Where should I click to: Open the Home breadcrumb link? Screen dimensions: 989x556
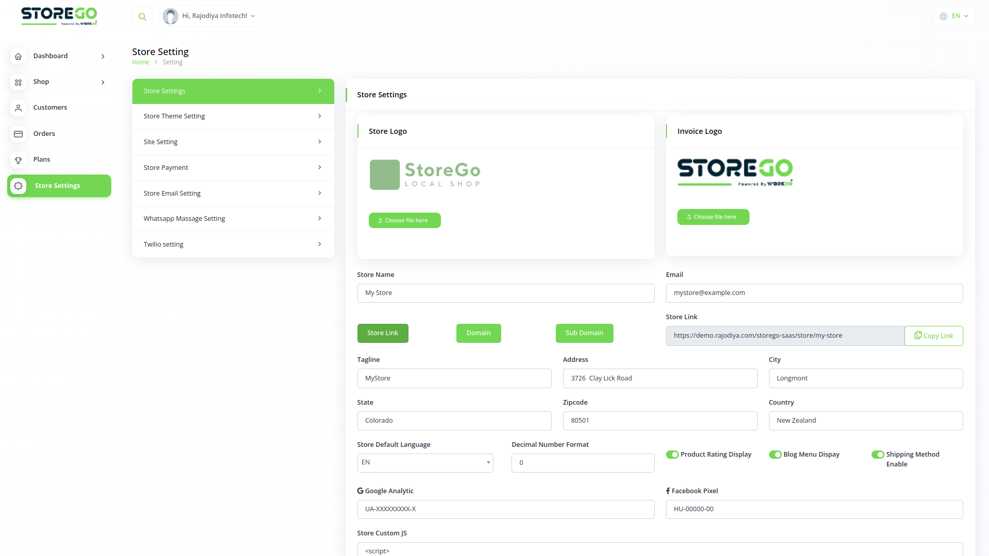[x=140, y=62]
